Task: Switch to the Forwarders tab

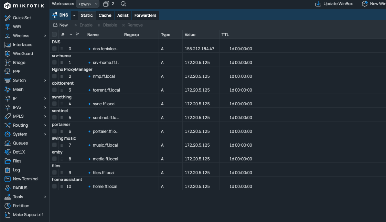Action: click(x=145, y=15)
